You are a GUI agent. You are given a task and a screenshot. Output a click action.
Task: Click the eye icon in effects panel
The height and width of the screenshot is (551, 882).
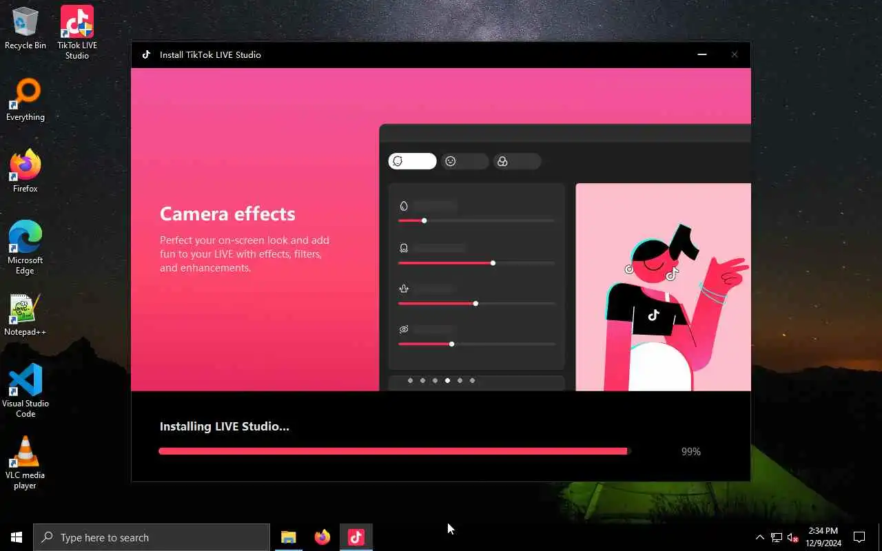coord(404,329)
